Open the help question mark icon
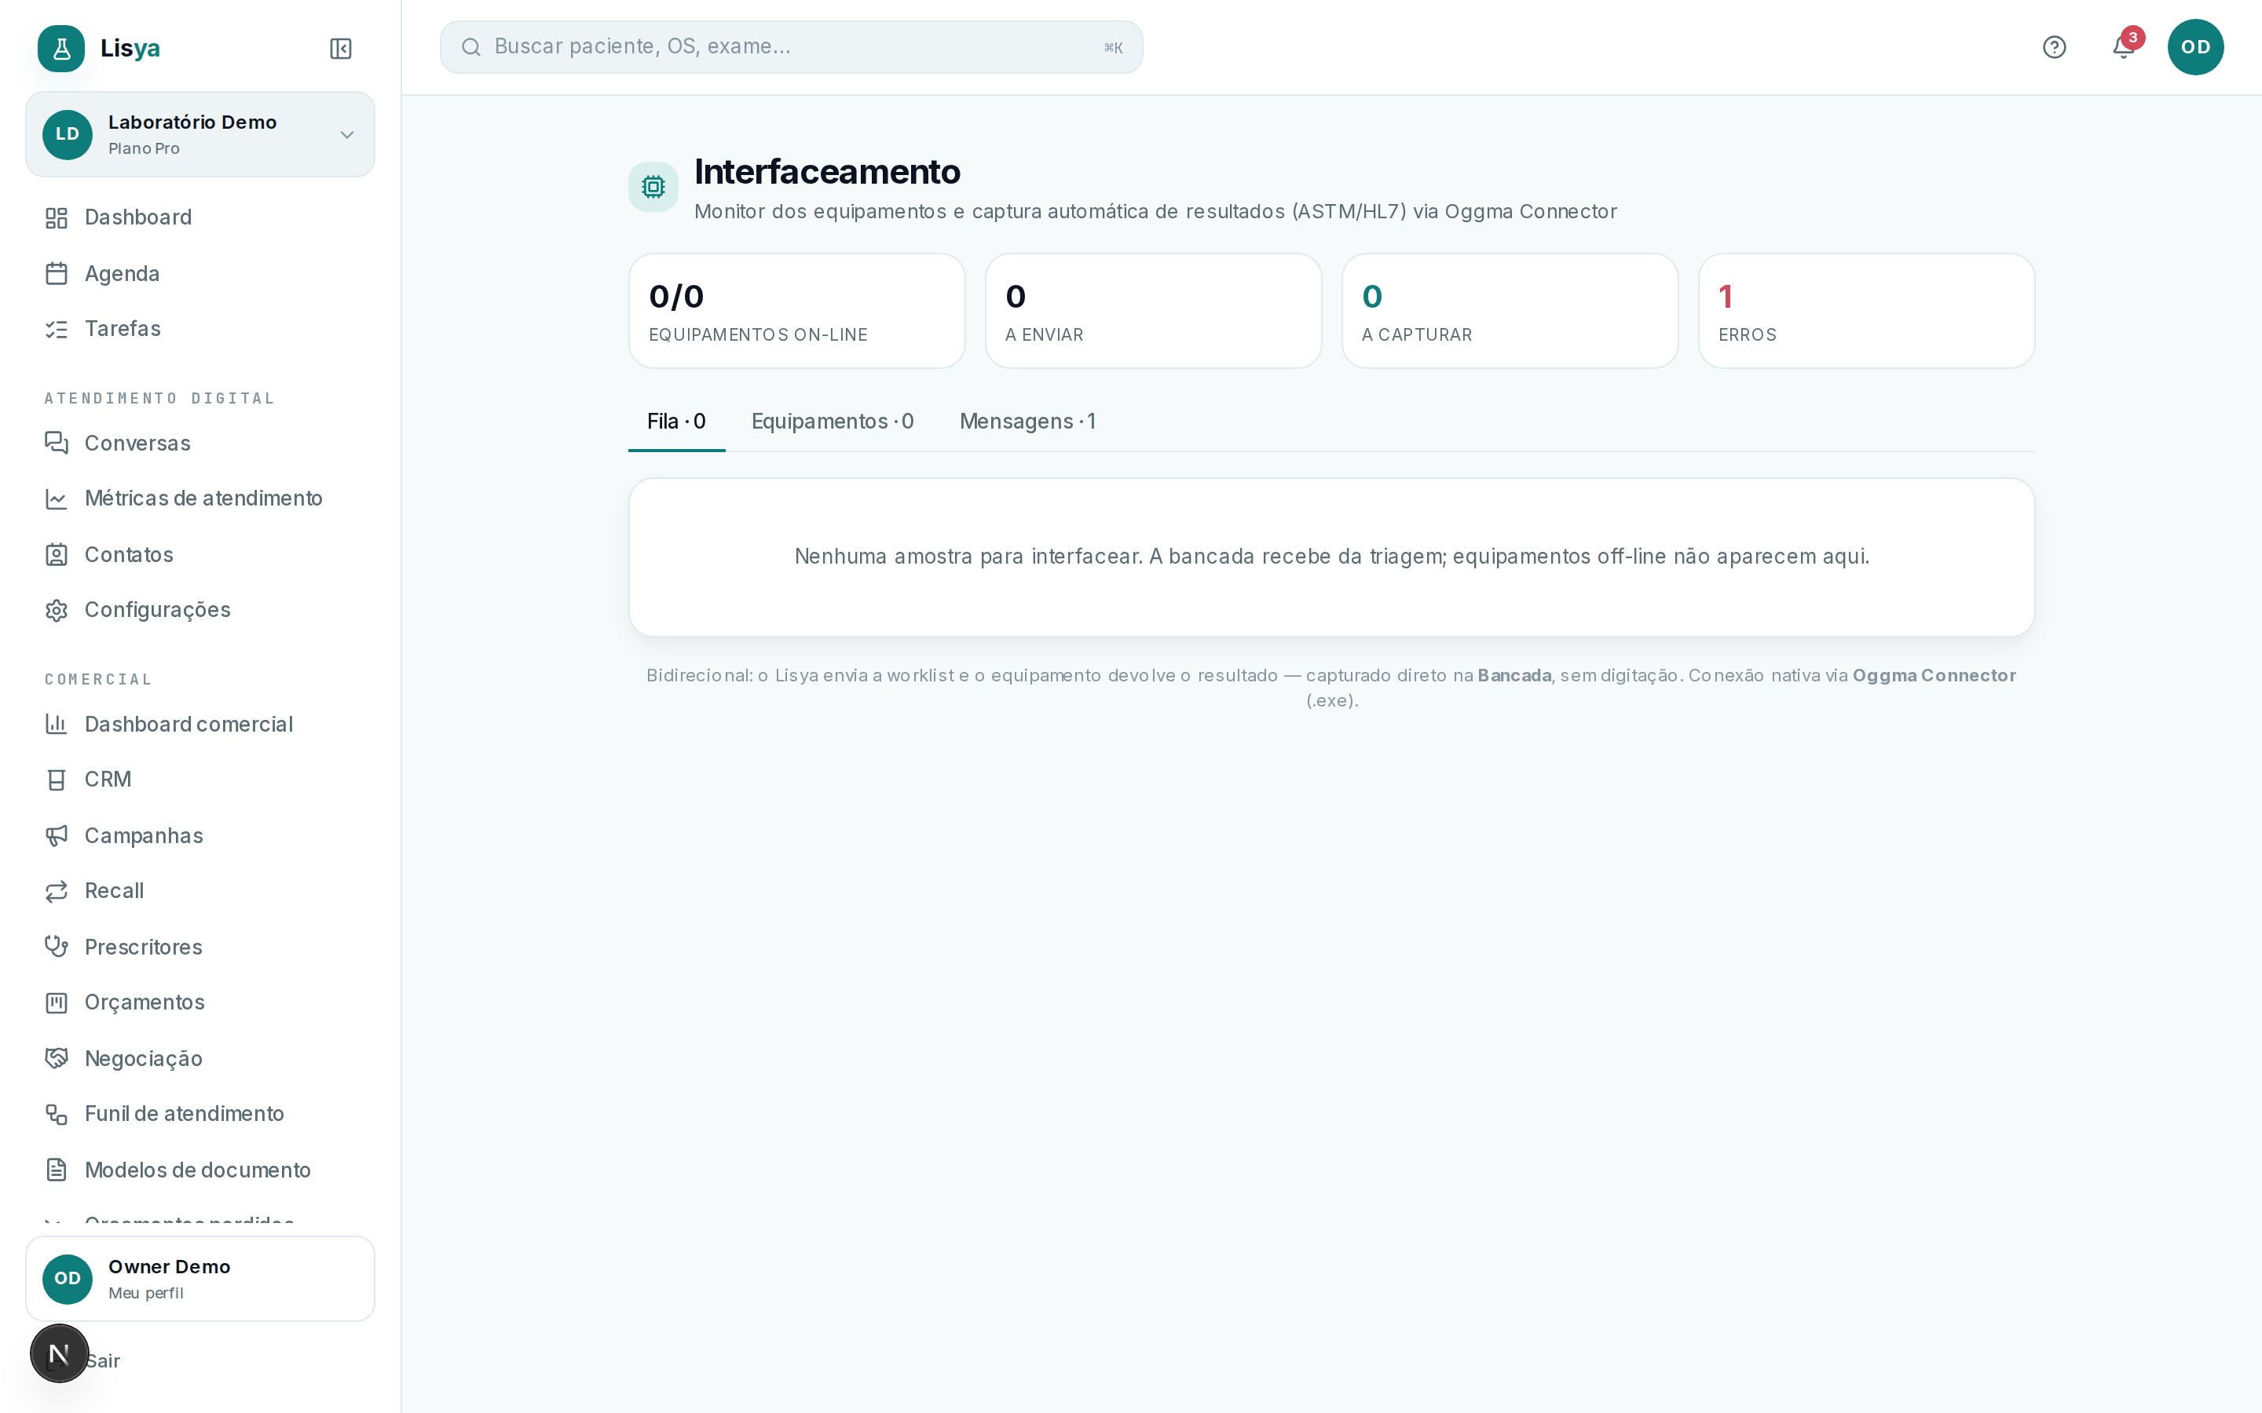Image resolution: width=2262 pixels, height=1413 pixels. pos(2054,47)
